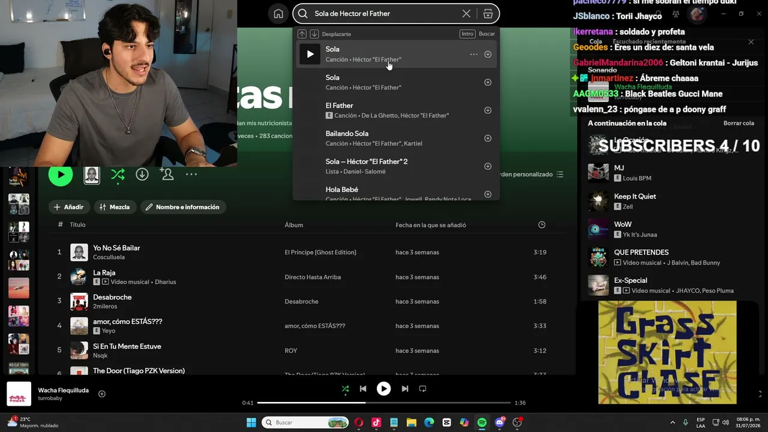Open the El Príncipe [Ghost Edition] album
The image size is (768, 432).
coord(320,253)
